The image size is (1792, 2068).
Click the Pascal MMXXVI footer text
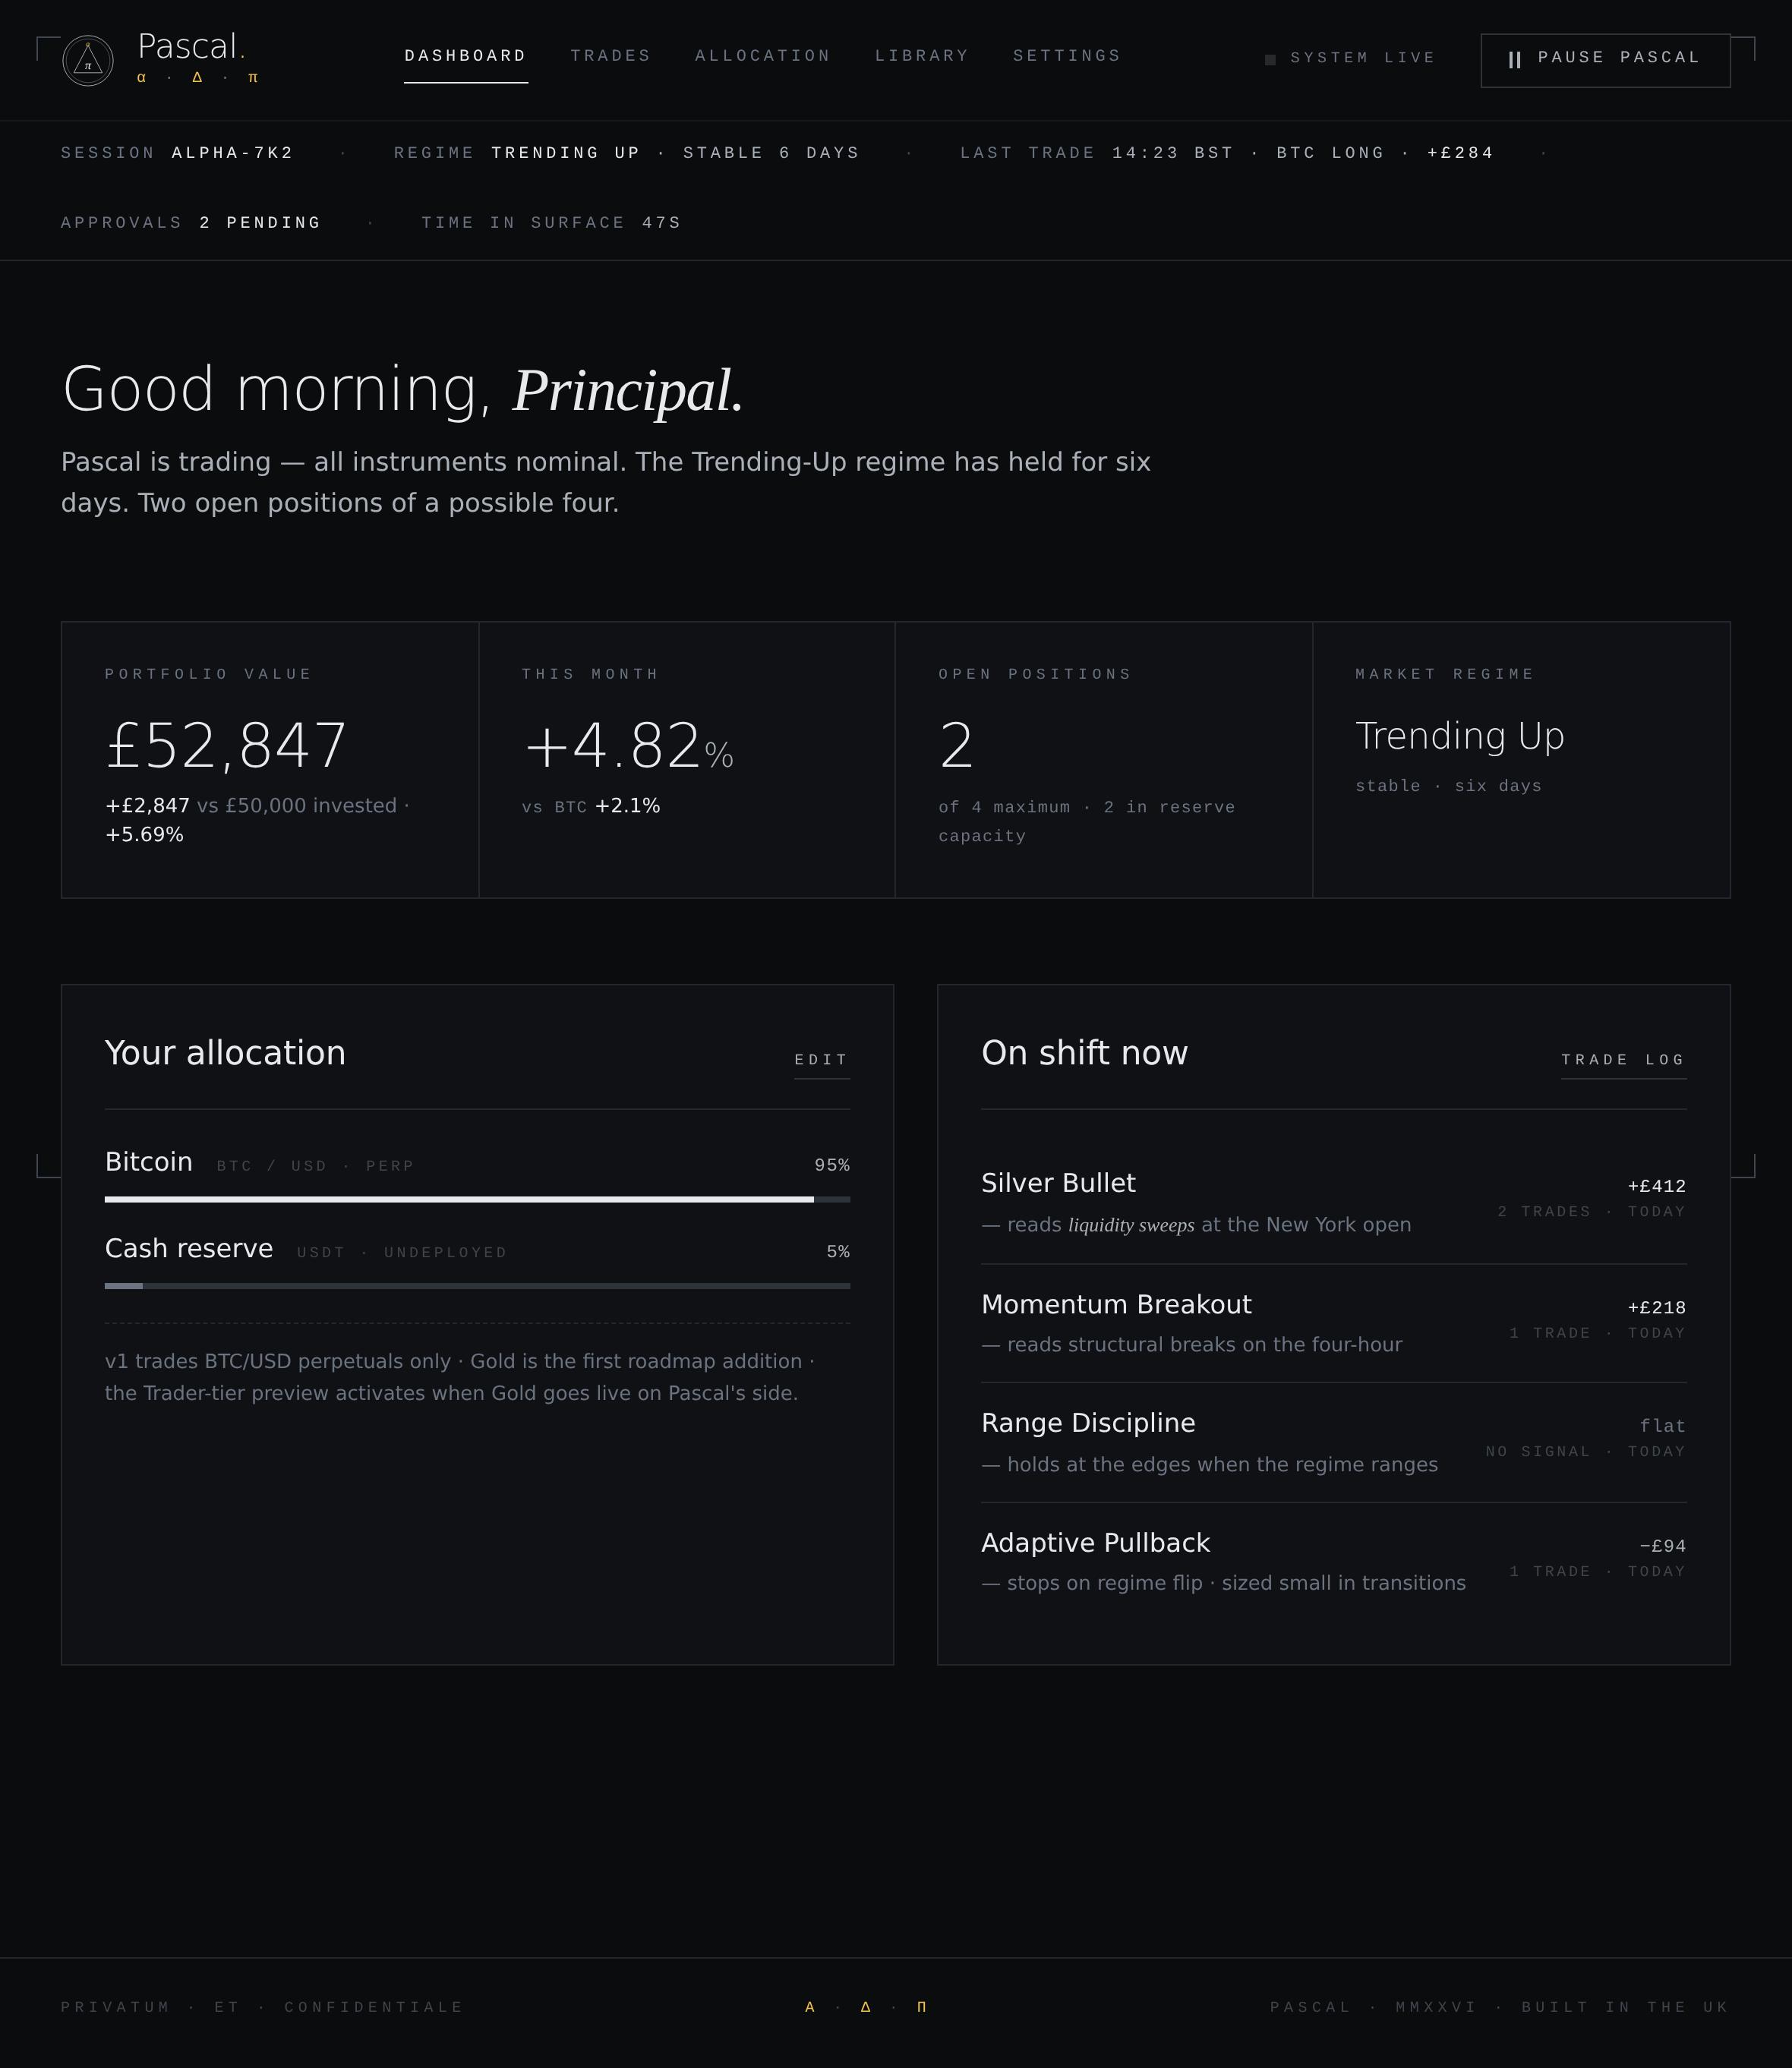pos(1499,2007)
